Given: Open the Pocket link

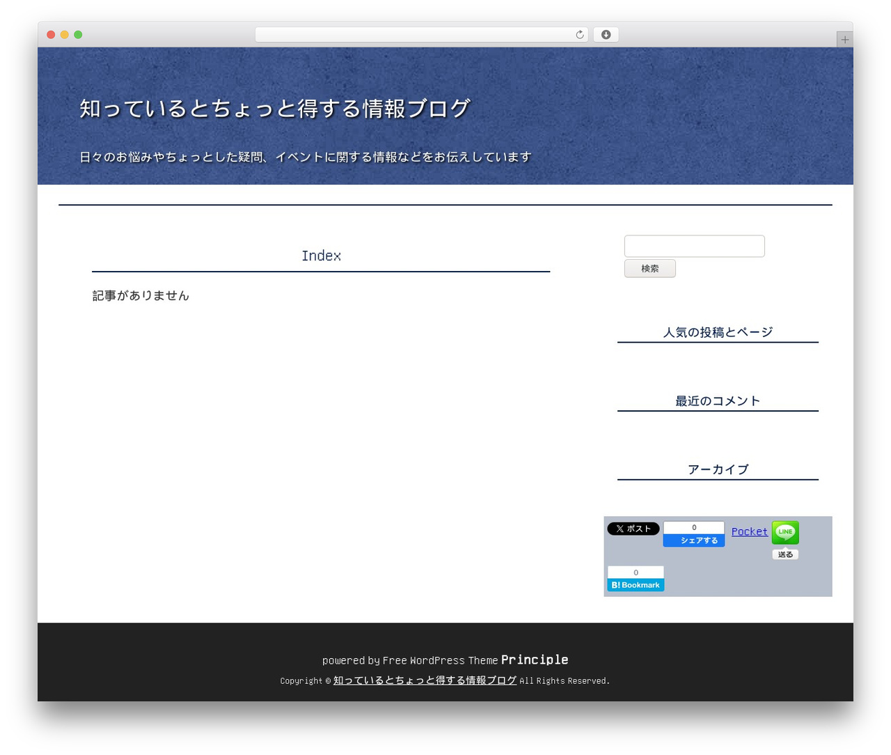Looking at the screenshot, I should (x=749, y=531).
